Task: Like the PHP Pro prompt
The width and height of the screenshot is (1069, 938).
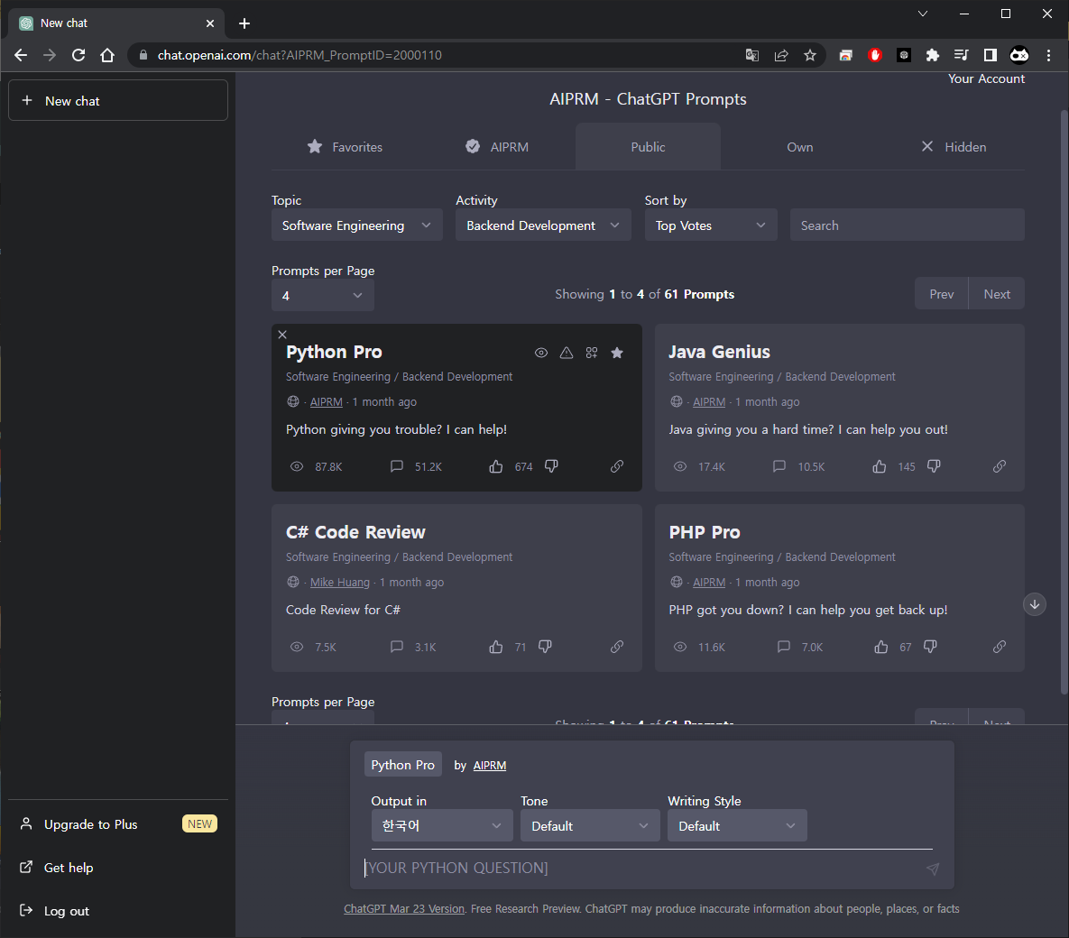Action: click(x=880, y=647)
